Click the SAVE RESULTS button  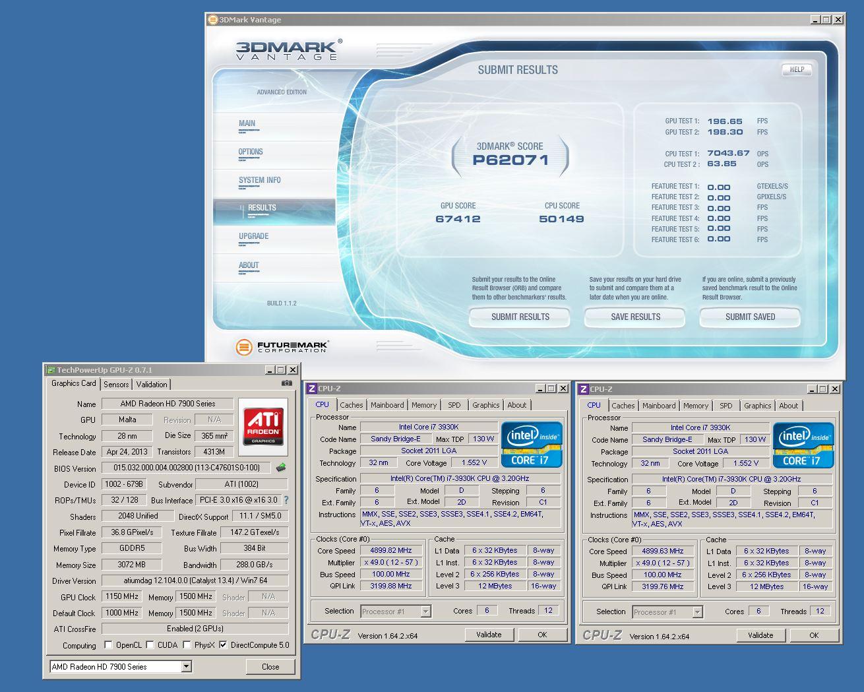(x=635, y=317)
